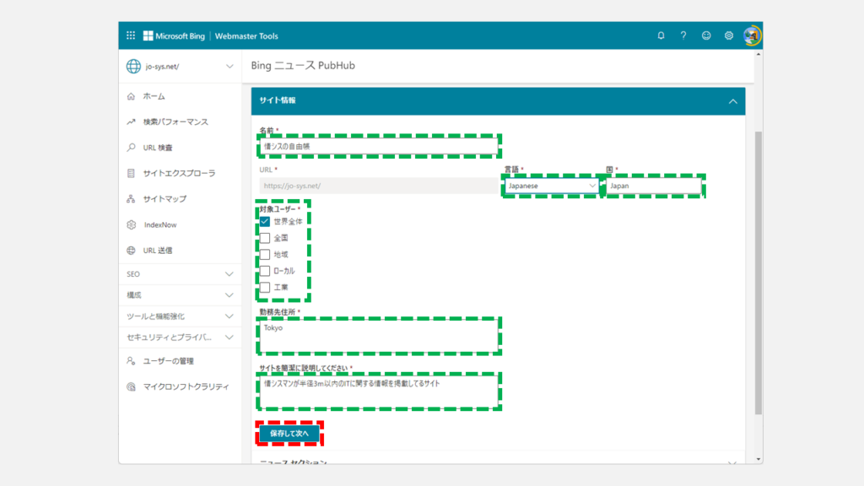Enable the 全国 checkbox
Viewport: 864px width, 486px height.
[x=265, y=238]
